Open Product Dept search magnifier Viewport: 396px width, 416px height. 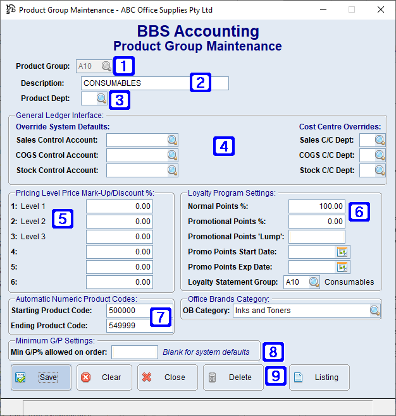point(101,98)
